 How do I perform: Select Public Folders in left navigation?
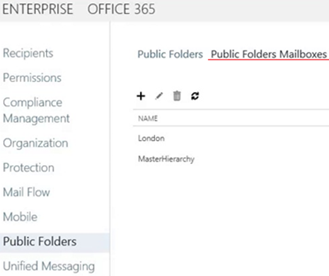pos(40,241)
